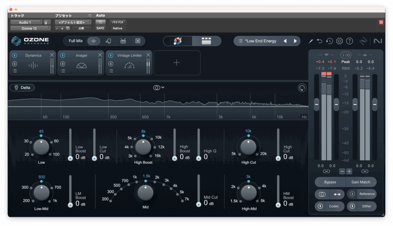Click the Low Boost slider handle
The image size is (393, 226).
coord(70,158)
